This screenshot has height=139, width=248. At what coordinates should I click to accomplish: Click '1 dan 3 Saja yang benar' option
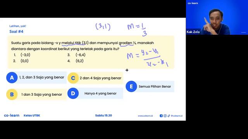tap(42, 95)
